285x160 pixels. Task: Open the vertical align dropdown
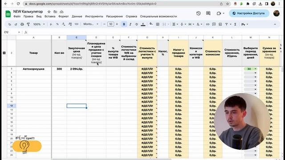[x=183, y=24]
